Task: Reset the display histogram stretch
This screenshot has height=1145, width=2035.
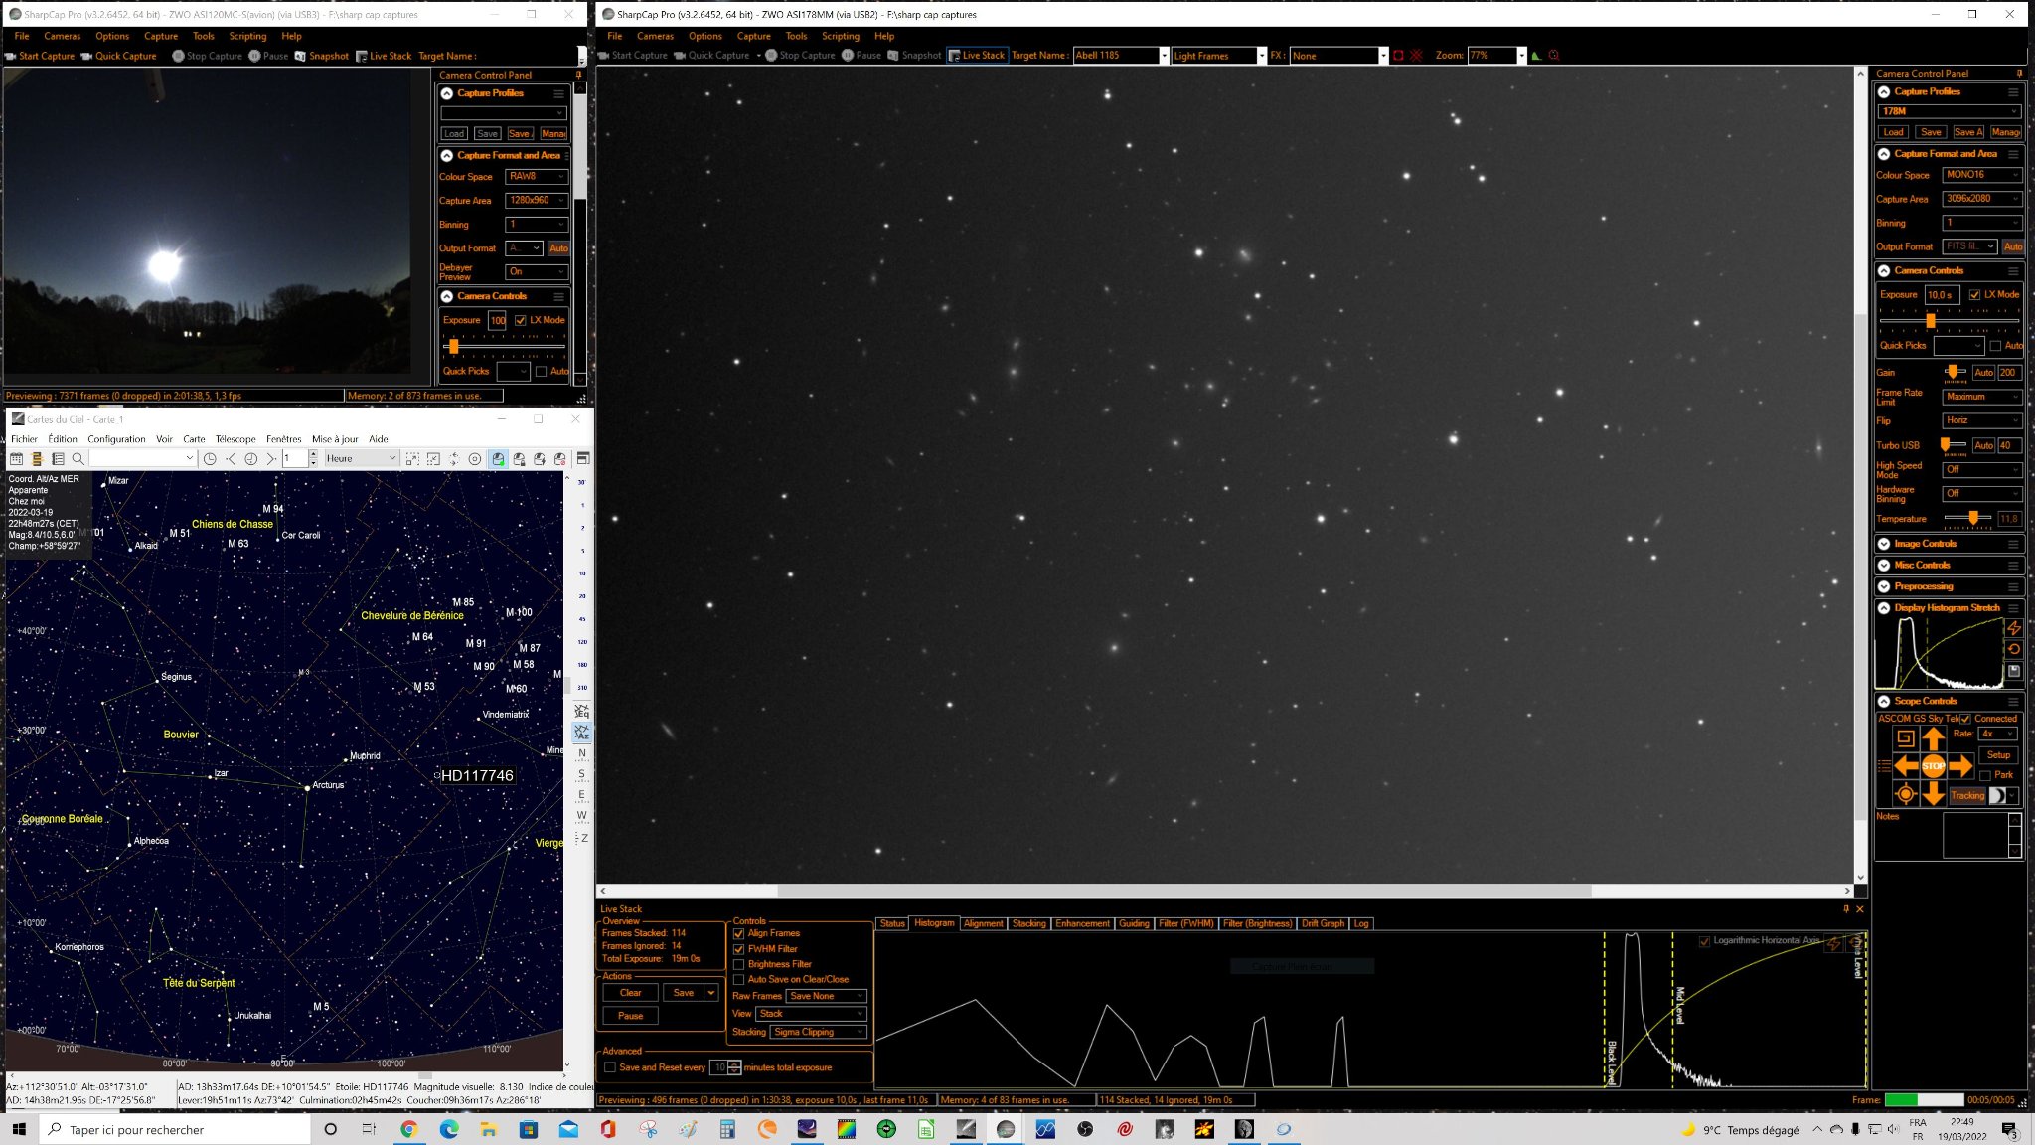Action: [2014, 649]
